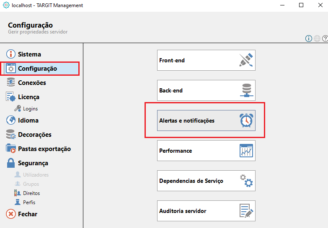Click the Front-end pen and brush icon
The image size is (328, 228).
(x=246, y=60)
